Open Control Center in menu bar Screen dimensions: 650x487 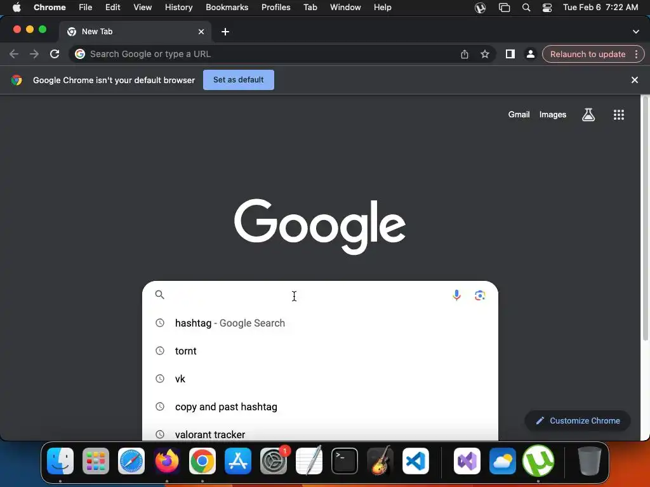click(x=547, y=7)
